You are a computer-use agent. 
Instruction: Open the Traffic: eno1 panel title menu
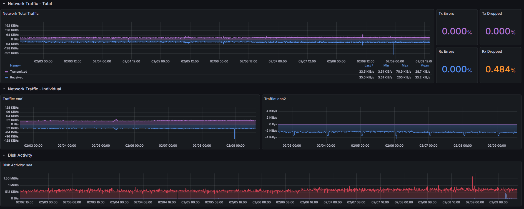coord(13,99)
